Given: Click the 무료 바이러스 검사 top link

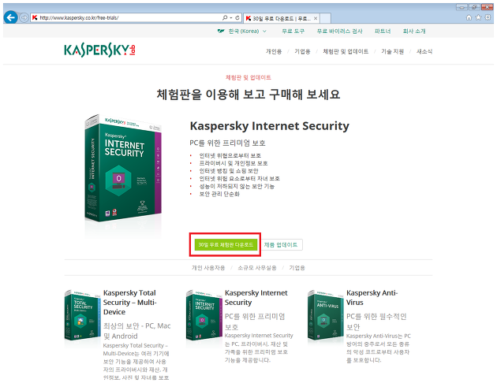Looking at the screenshot, I should point(339,31).
